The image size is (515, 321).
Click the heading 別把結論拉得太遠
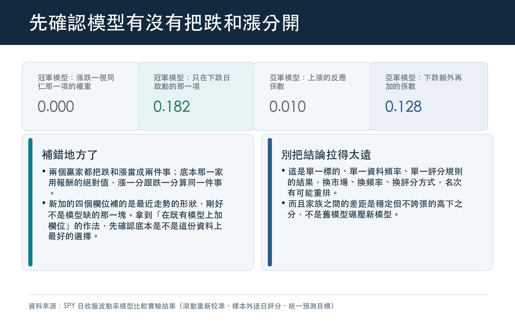326,155
